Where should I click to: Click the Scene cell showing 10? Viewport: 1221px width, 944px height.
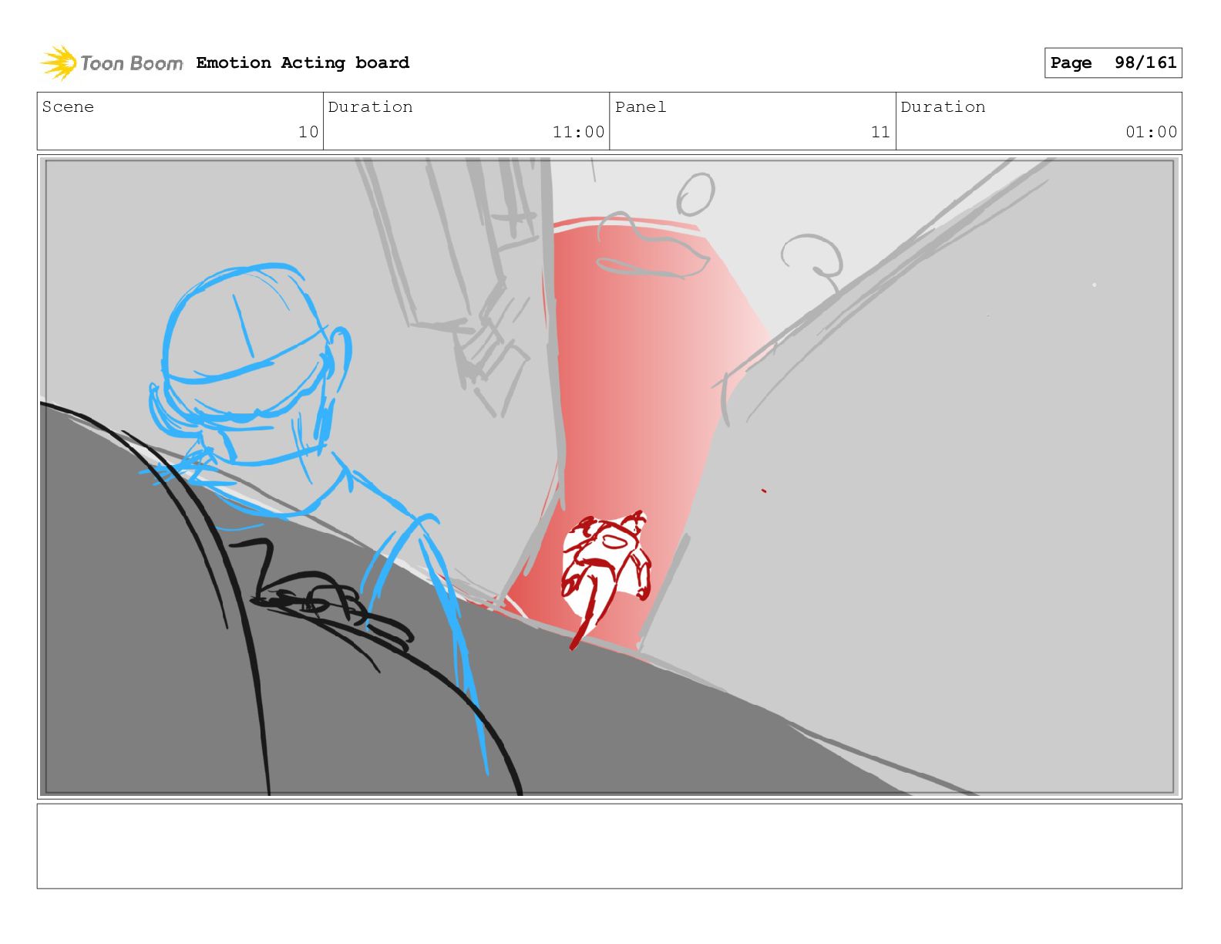pyautogui.click(x=180, y=121)
